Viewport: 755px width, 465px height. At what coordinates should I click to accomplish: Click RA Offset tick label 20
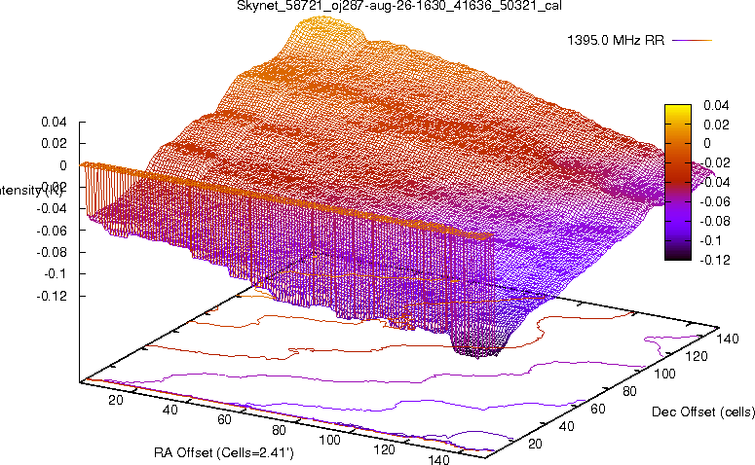click(x=116, y=400)
